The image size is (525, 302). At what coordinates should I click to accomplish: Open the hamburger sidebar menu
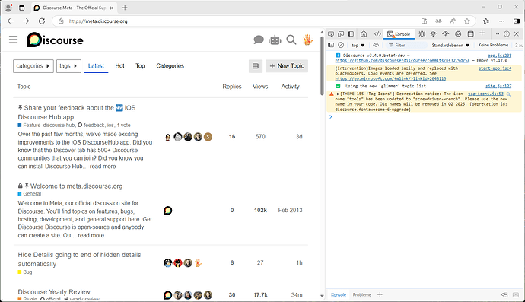coord(14,40)
